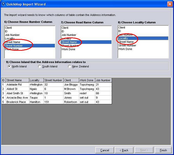Choose Work Done in Locality Column list

(x=143, y=49)
